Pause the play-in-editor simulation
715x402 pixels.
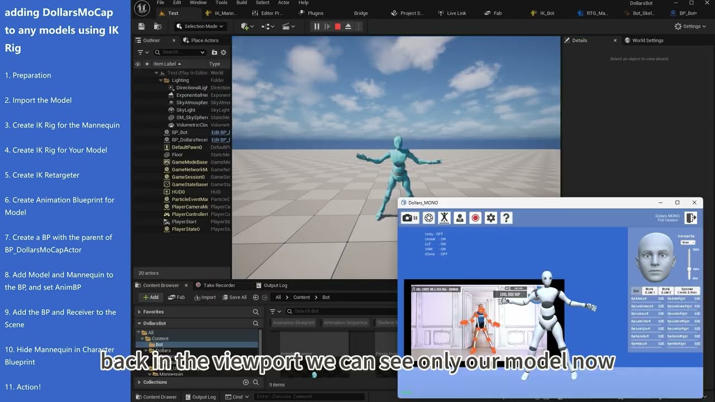point(317,26)
